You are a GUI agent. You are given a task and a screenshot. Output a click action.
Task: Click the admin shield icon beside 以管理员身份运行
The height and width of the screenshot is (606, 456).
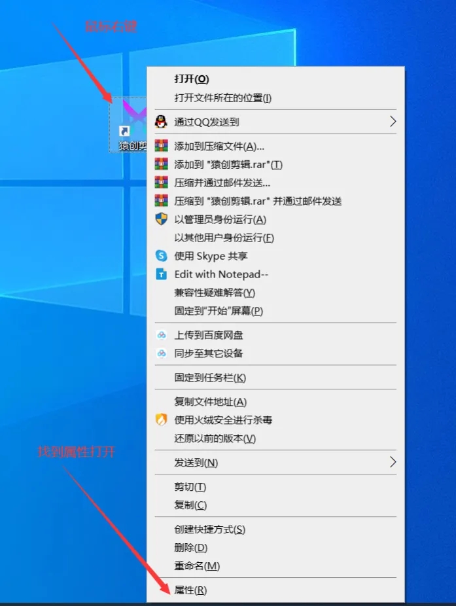pos(161,219)
